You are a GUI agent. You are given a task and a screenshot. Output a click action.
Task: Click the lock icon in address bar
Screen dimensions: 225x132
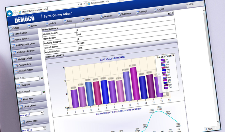pos(81,4)
